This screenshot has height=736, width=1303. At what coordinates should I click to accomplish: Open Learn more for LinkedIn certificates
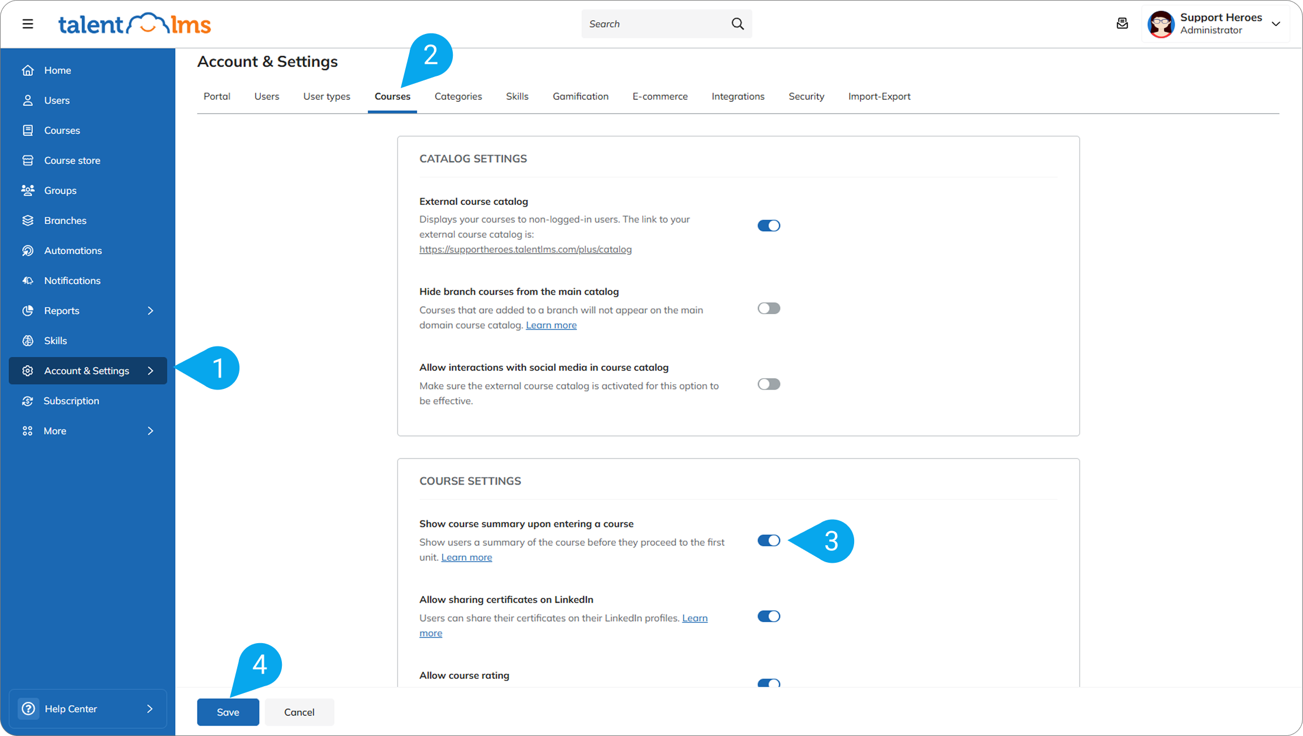[x=563, y=626]
